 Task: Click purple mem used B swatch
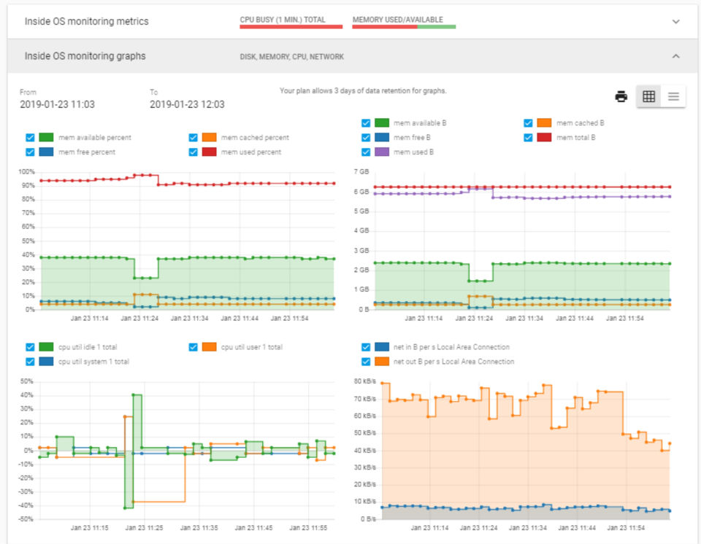[382, 152]
